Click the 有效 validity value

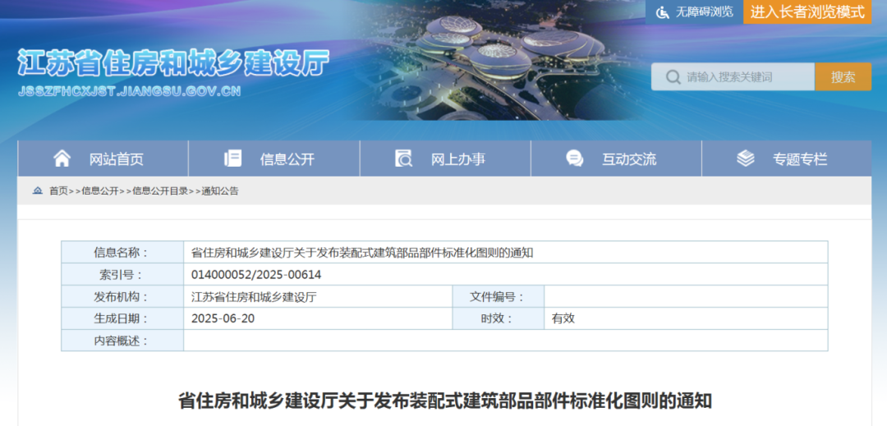click(x=563, y=318)
